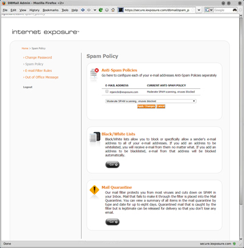Open the History menu
Image resolution: width=244 pixels, height=248 pixels.
(34, 10)
